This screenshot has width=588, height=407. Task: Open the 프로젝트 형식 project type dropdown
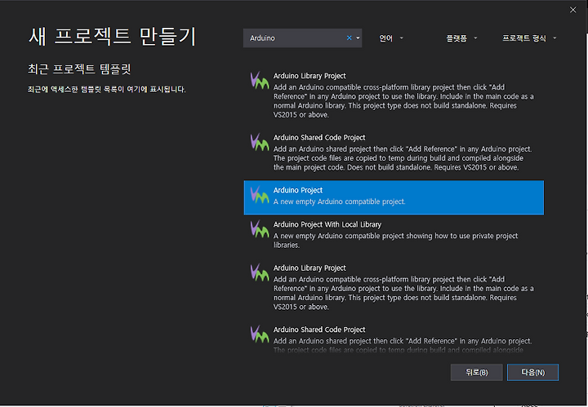click(529, 38)
